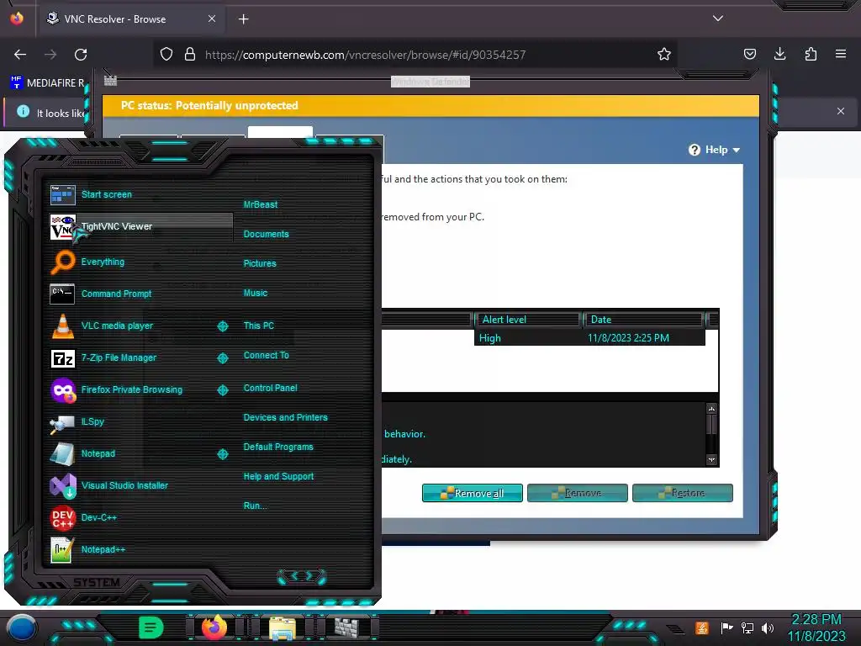
Task: Open Dev-C++ red icon
Action: click(62, 517)
